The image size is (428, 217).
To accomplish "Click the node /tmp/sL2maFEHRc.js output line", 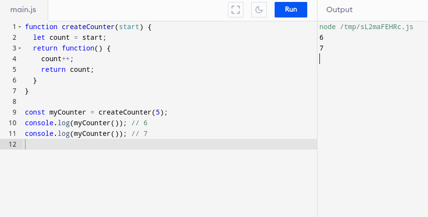I will pyautogui.click(x=366, y=27).
